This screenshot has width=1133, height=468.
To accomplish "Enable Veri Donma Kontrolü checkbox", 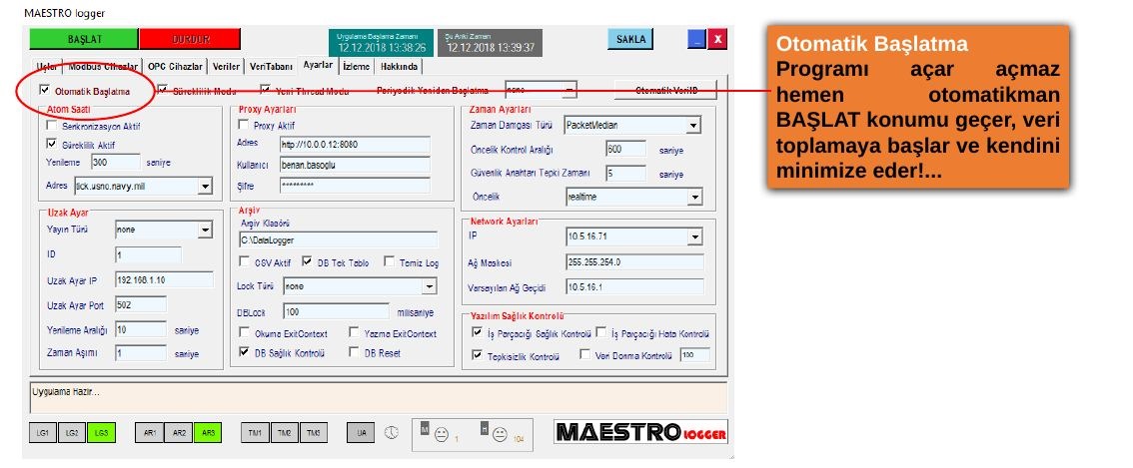I will (x=585, y=355).
